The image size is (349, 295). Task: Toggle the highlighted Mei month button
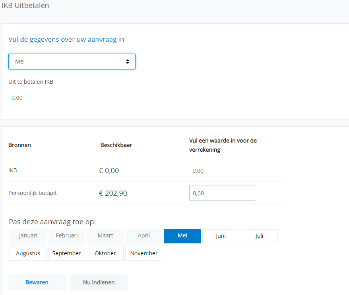tap(182, 236)
